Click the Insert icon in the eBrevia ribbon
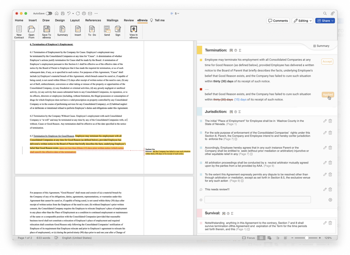The height and width of the screenshot is (255, 350). [78, 31]
